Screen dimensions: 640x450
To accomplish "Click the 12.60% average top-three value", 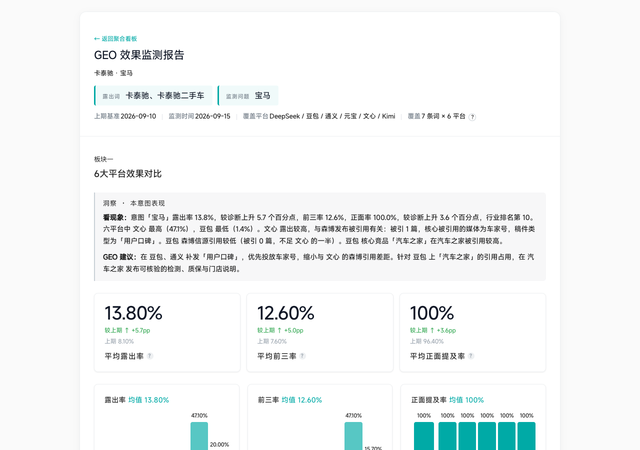I will tap(285, 313).
